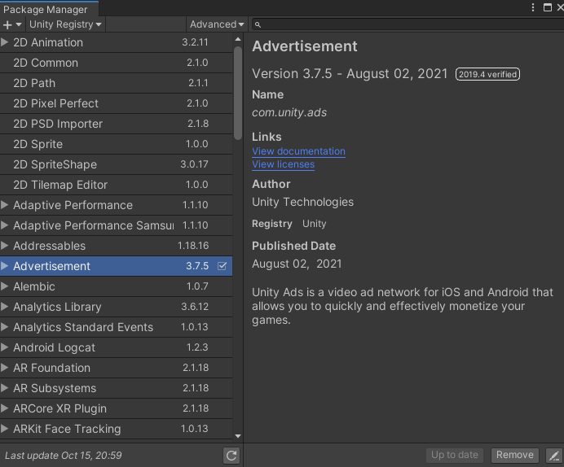Image resolution: width=564 pixels, height=467 pixels.
Task: Click the search magnifier icon
Action: coord(258,24)
